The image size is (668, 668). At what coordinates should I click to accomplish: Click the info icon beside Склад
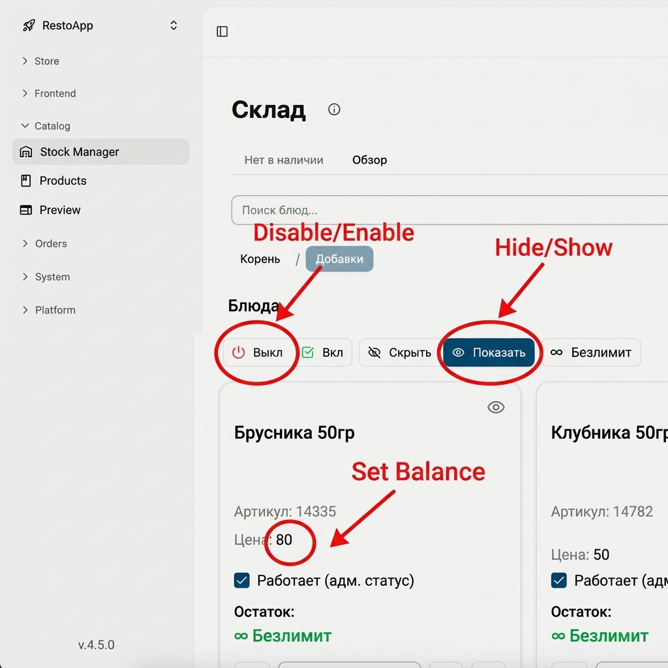click(334, 110)
